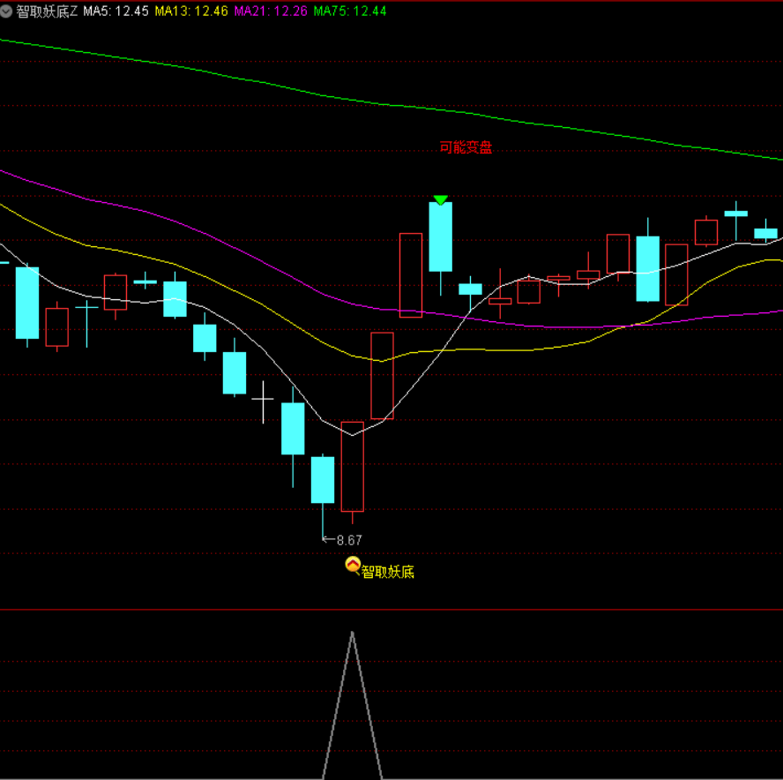Click the yellow magnifier signal icon

(352, 566)
